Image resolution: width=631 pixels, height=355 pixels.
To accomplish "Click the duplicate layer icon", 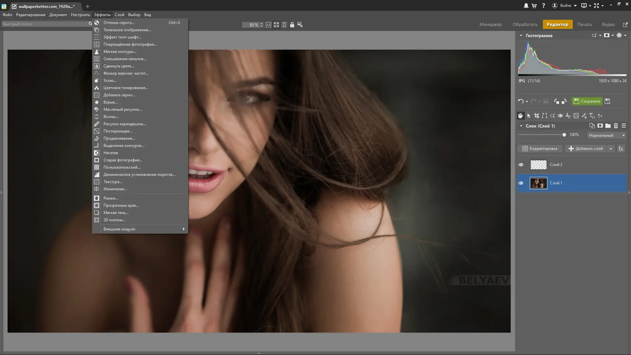I will [592, 126].
